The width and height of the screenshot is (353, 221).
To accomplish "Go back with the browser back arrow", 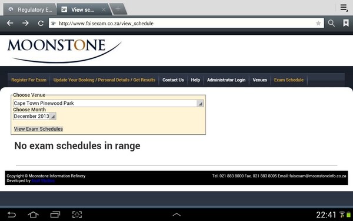I will point(10,23).
